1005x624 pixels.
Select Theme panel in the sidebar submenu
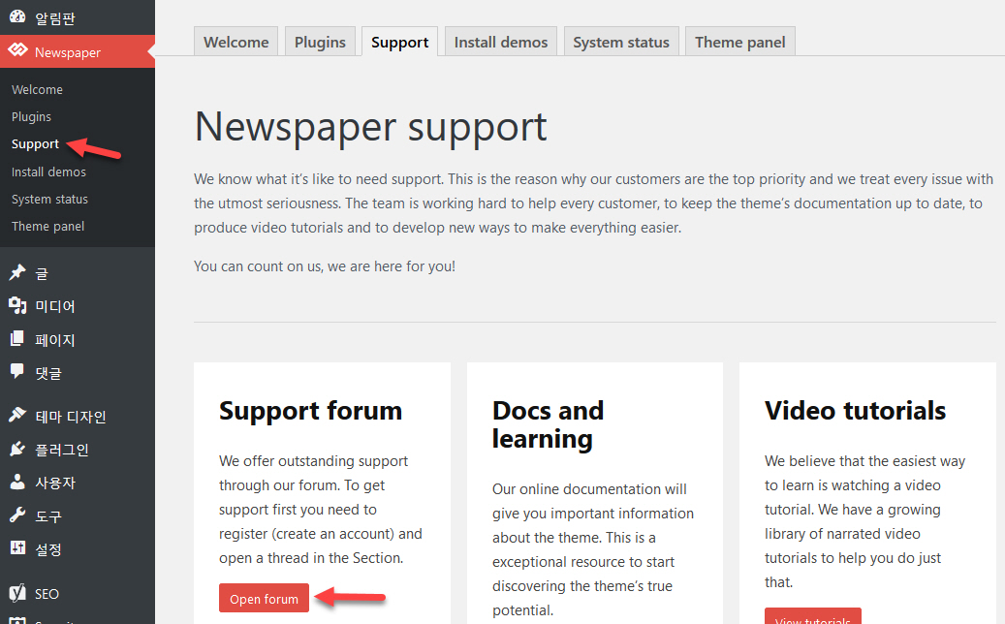pos(48,226)
